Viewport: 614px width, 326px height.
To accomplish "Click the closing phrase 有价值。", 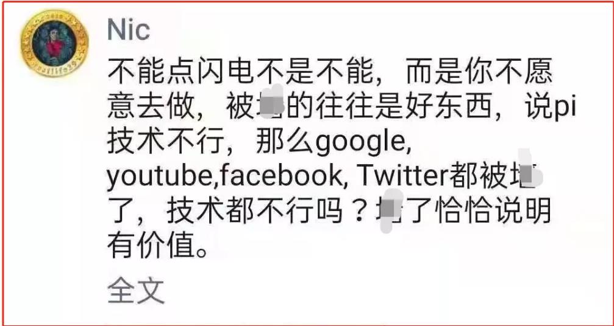I will pos(158,246).
